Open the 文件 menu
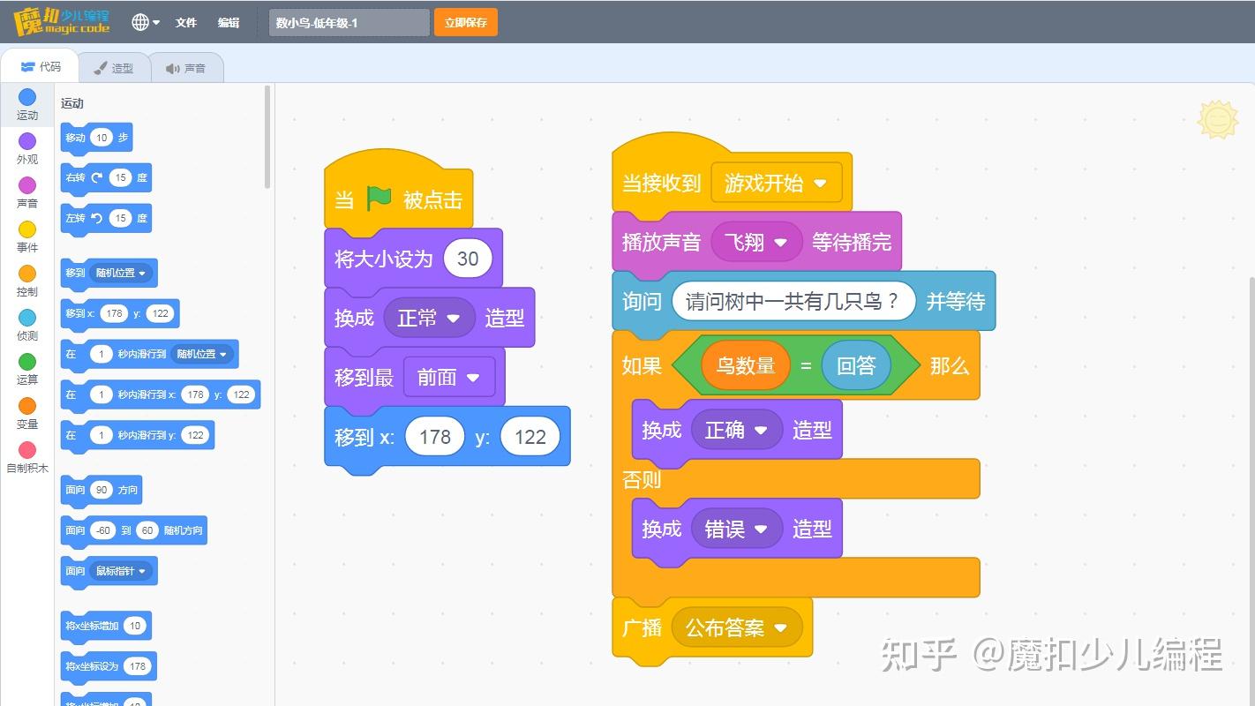The image size is (1255, 706). (185, 22)
